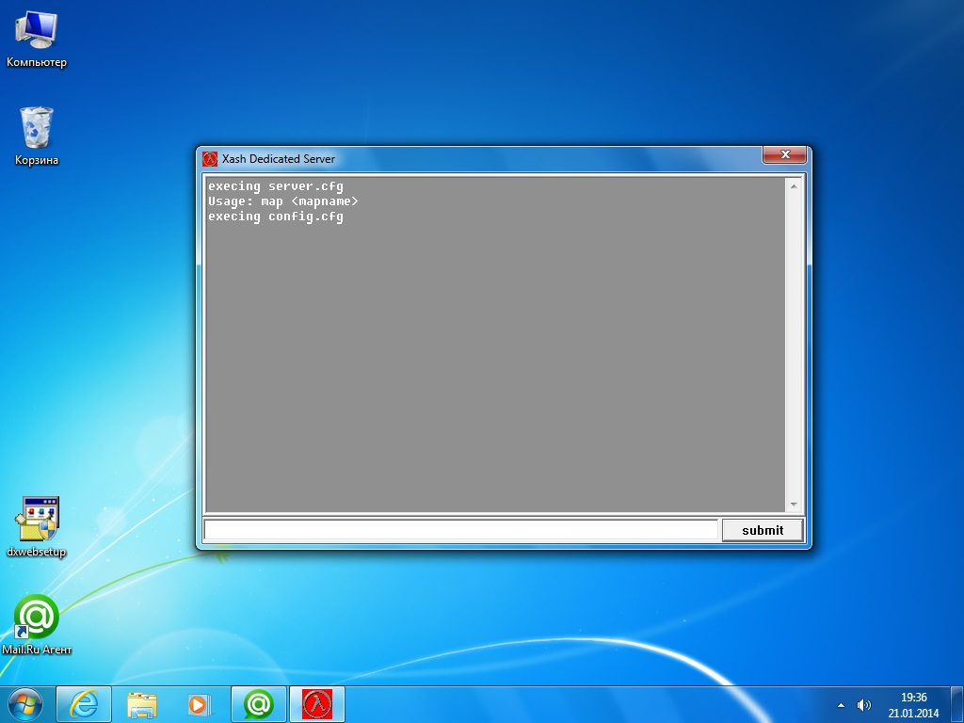Select the dxwebsetup installer icon

click(37, 521)
